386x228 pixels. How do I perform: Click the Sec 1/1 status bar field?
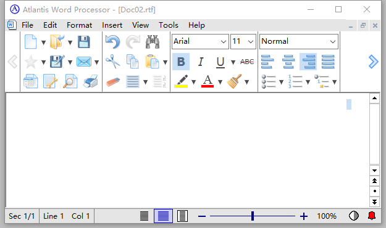point(22,216)
